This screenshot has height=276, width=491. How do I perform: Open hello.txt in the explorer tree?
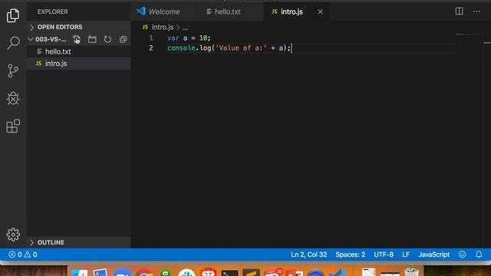click(x=79, y=51)
